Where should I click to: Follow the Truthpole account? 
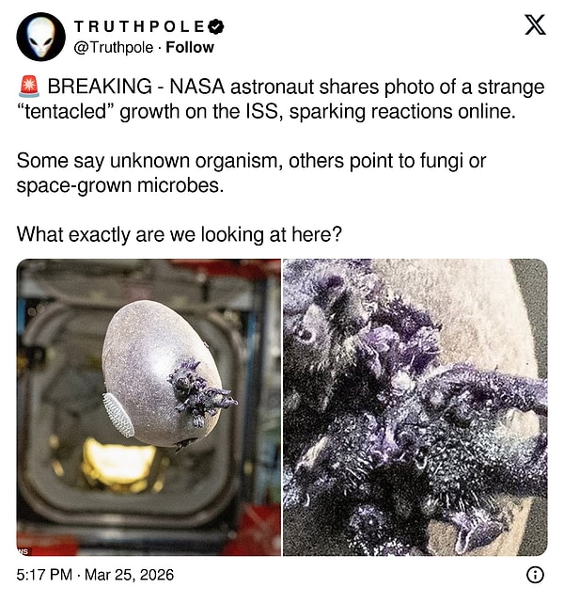click(190, 47)
